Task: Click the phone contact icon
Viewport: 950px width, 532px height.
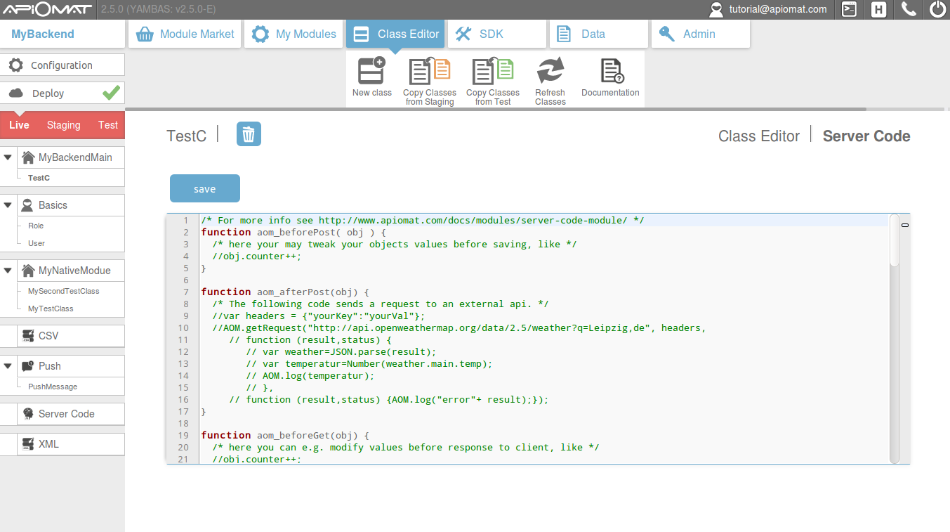Action: click(909, 9)
